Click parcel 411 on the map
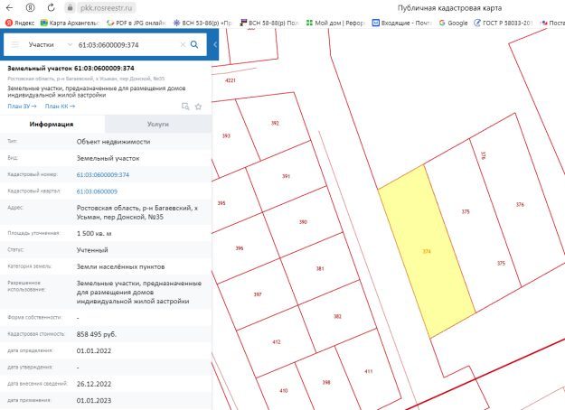 tap(368, 371)
